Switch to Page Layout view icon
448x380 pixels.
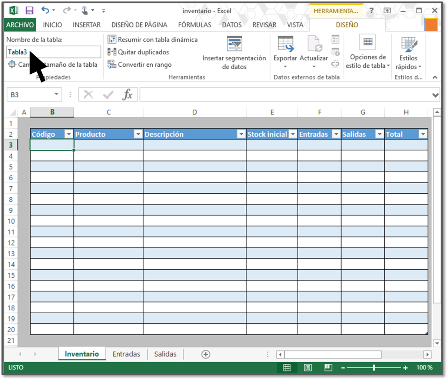pos(307,367)
